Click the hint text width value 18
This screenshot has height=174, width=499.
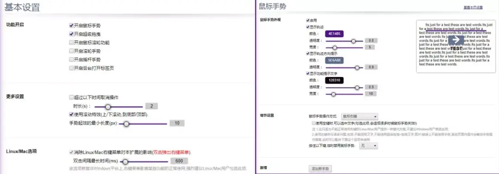coord(371,94)
